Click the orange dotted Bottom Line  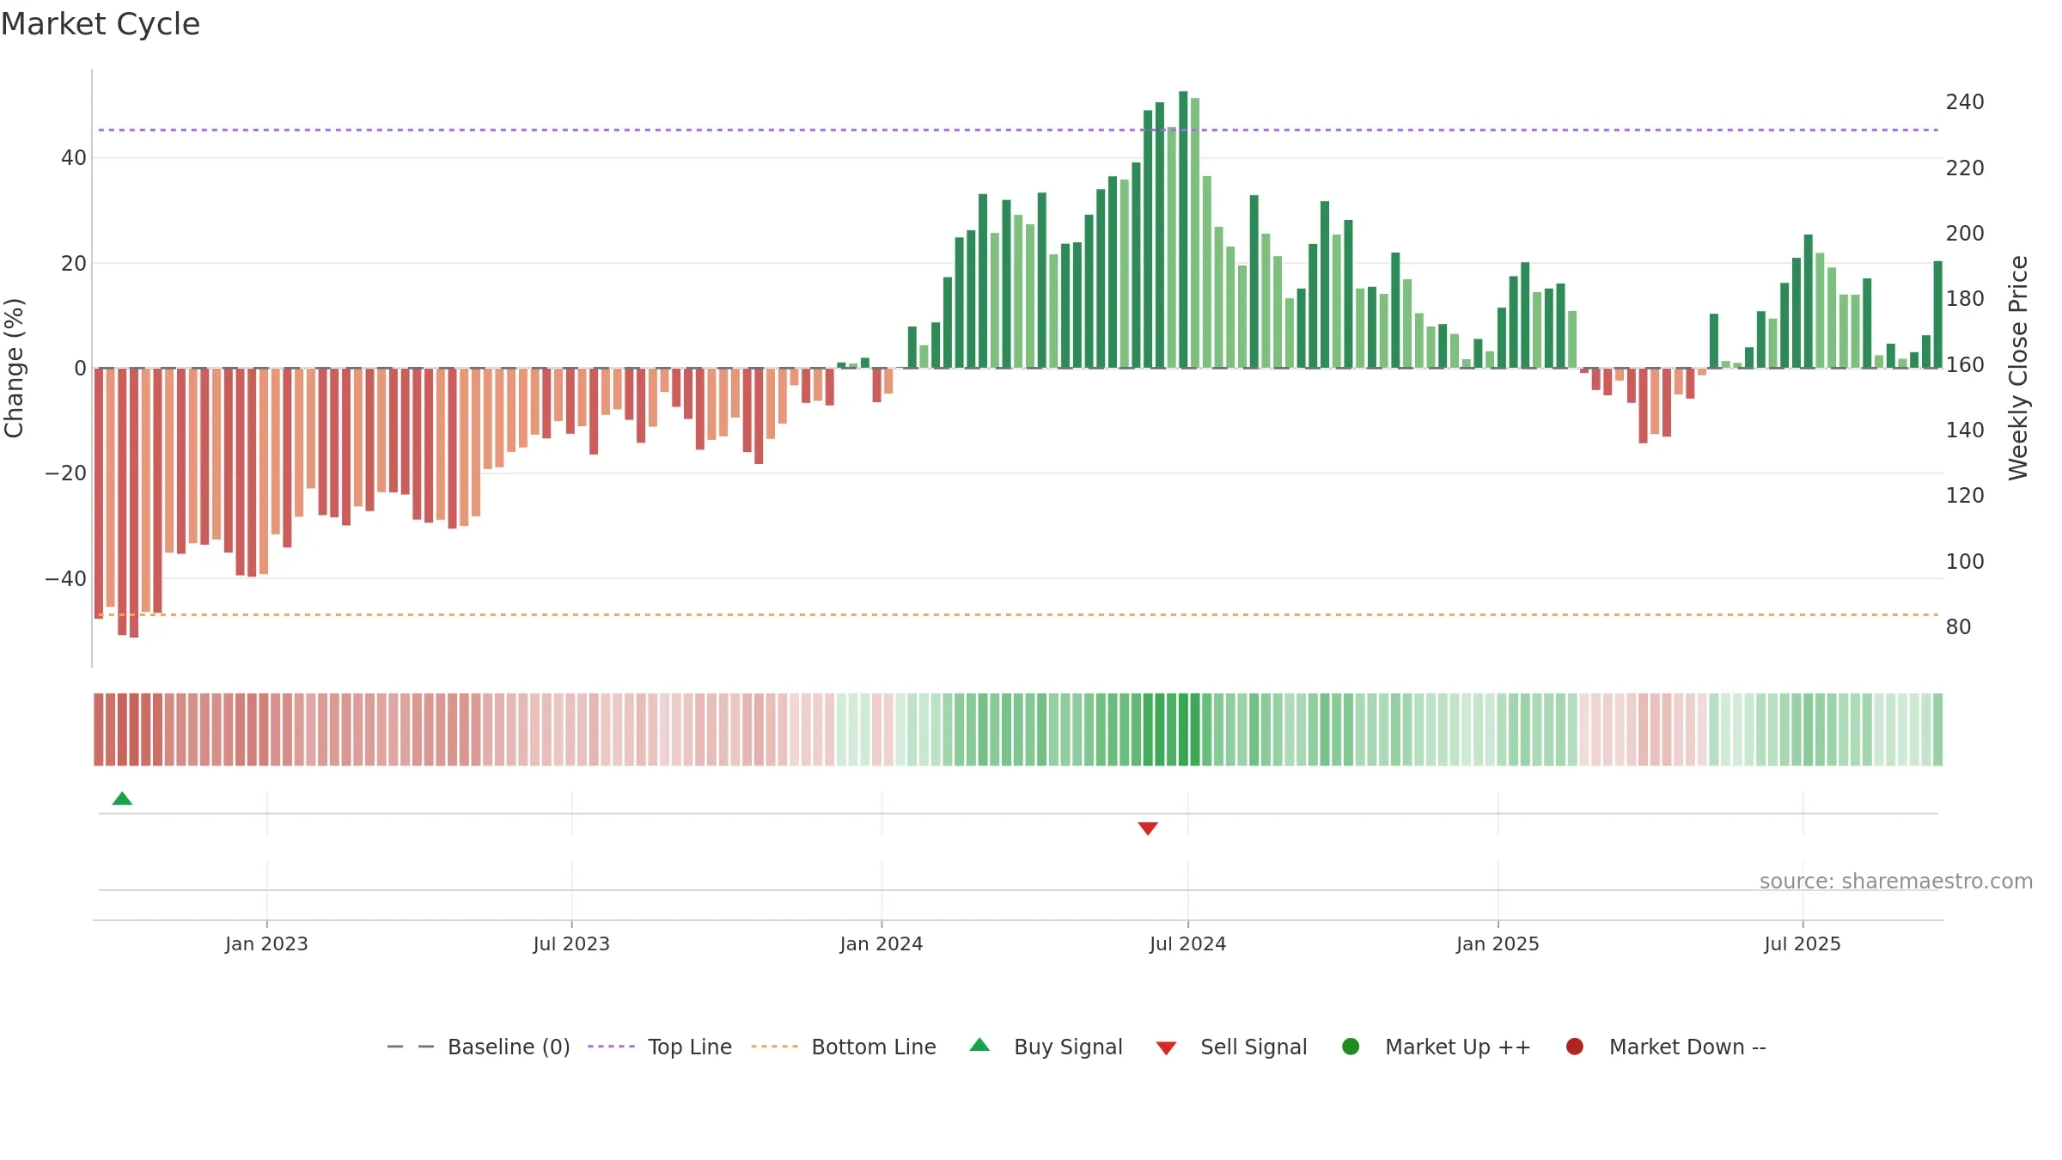[1018, 614]
